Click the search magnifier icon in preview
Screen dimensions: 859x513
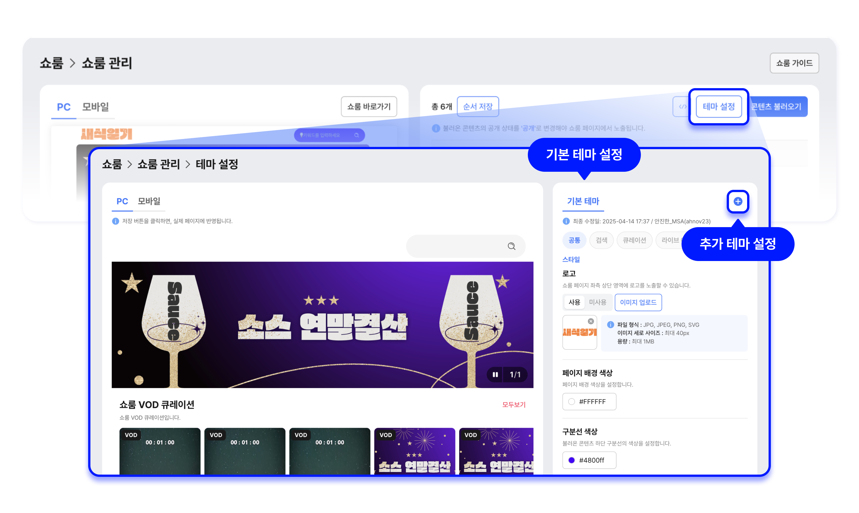(x=511, y=246)
